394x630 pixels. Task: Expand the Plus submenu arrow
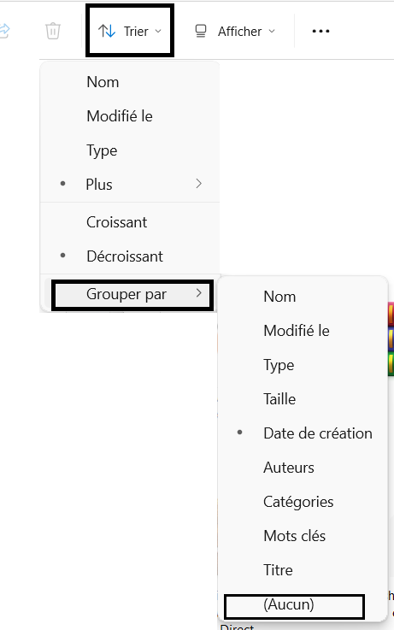(199, 184)
